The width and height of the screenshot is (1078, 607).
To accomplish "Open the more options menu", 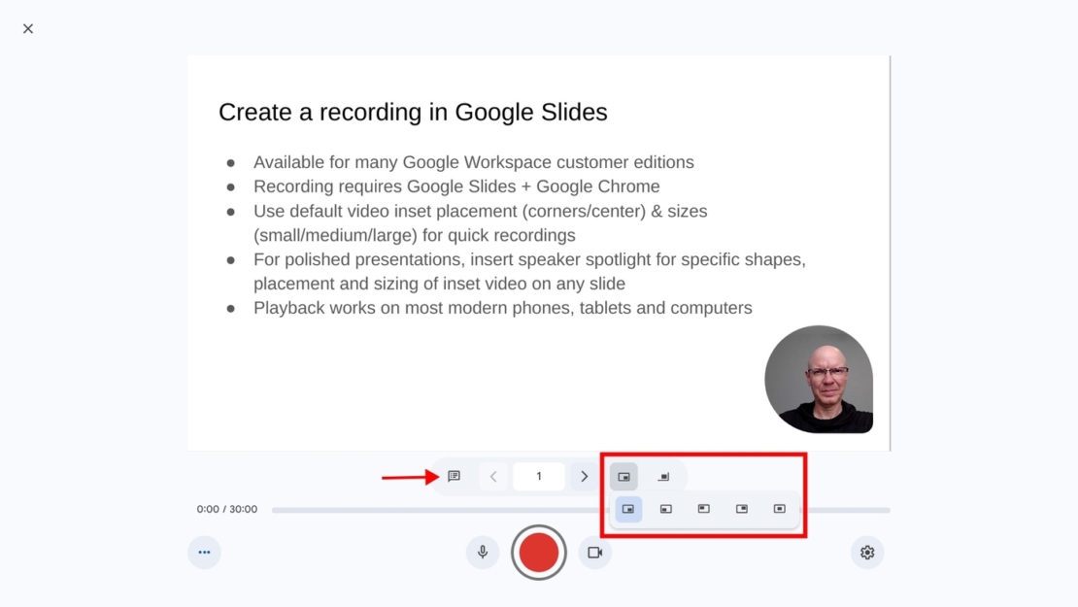I will 205,552.
